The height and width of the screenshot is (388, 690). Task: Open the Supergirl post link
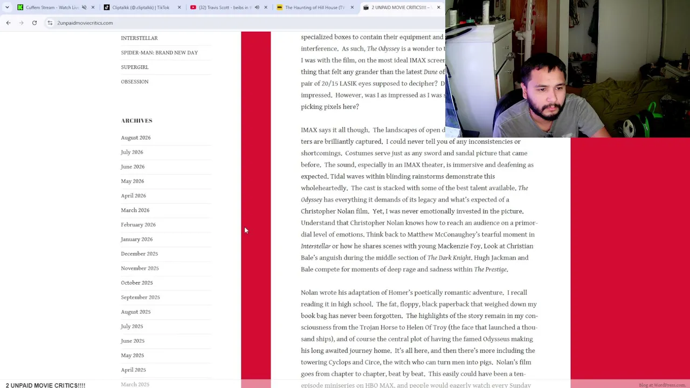click(134, 67)
